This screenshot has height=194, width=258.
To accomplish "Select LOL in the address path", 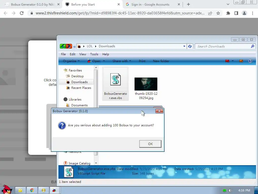I will tap(90, 46).
